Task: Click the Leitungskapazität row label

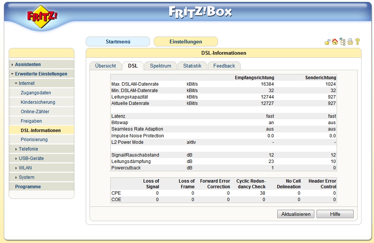Action: pyautogui.click(x=130, y=97)
